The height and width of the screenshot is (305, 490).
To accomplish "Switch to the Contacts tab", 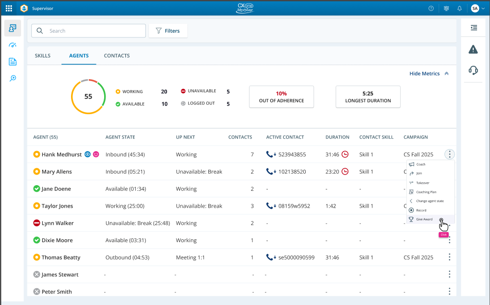I will pyautogui.click(x=117, y=56).
